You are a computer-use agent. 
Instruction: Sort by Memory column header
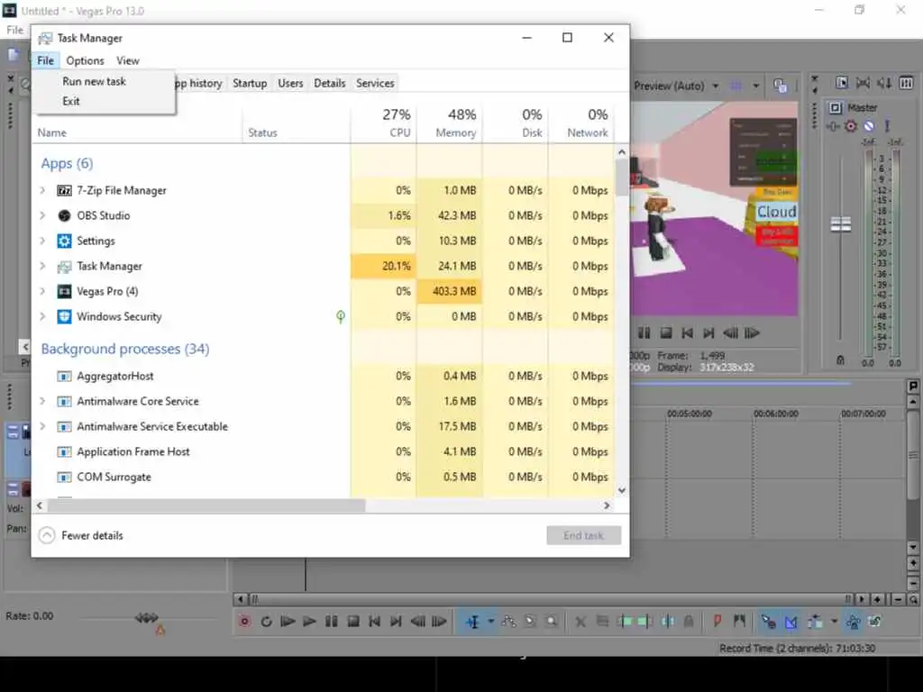[x=449, y=123]
